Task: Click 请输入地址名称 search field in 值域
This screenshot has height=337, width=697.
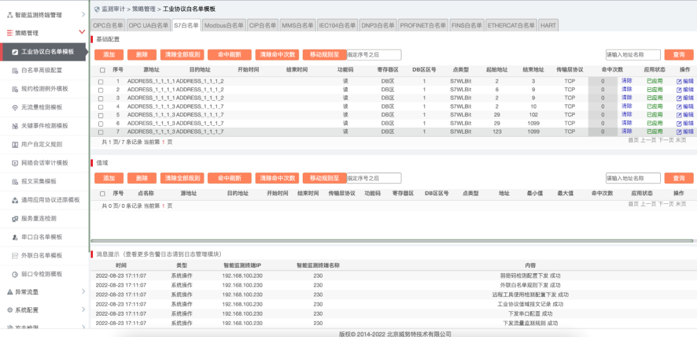Action: tap(633, 178)
